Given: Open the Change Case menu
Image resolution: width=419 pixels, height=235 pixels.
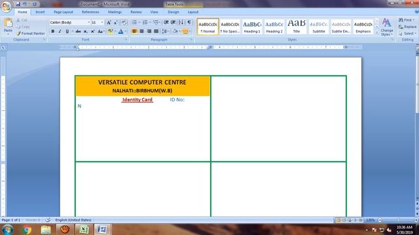Looking at the screenshot, I should [100, 31].
